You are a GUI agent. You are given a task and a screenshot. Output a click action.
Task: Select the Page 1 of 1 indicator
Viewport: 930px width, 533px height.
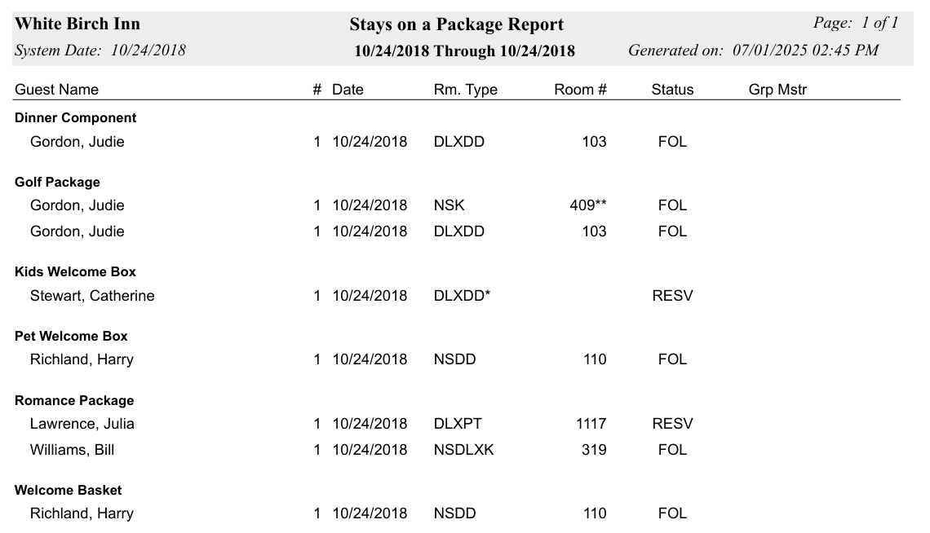click(855, 23)
